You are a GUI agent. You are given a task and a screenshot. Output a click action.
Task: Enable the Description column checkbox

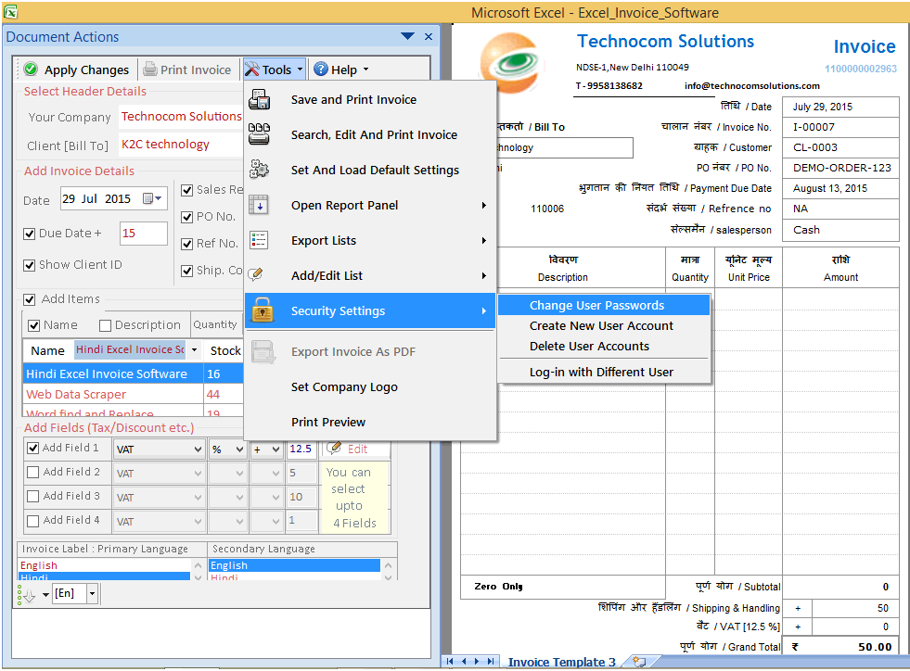[x=105, y=325]
